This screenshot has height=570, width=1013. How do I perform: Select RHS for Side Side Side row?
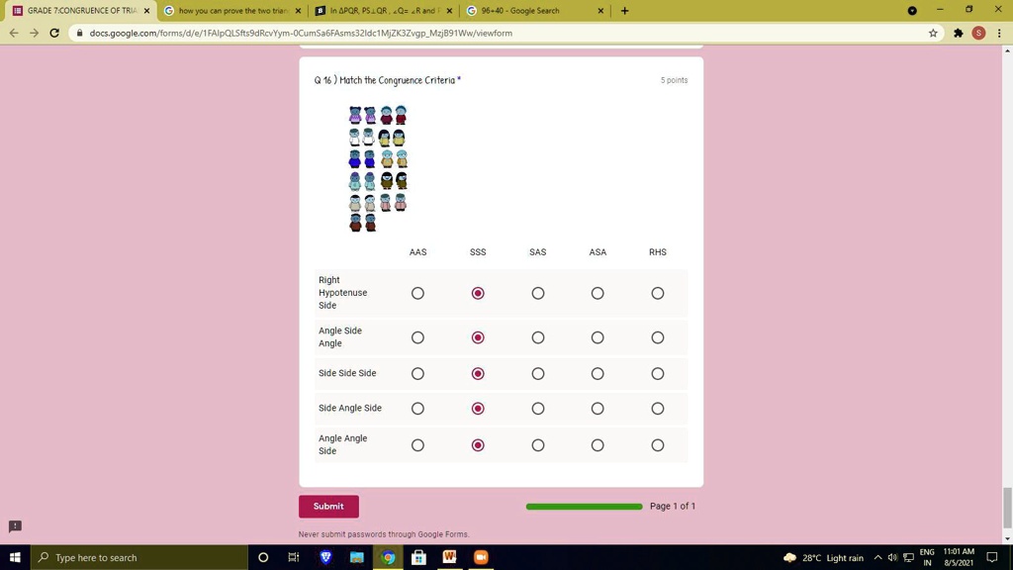[658, 373]
